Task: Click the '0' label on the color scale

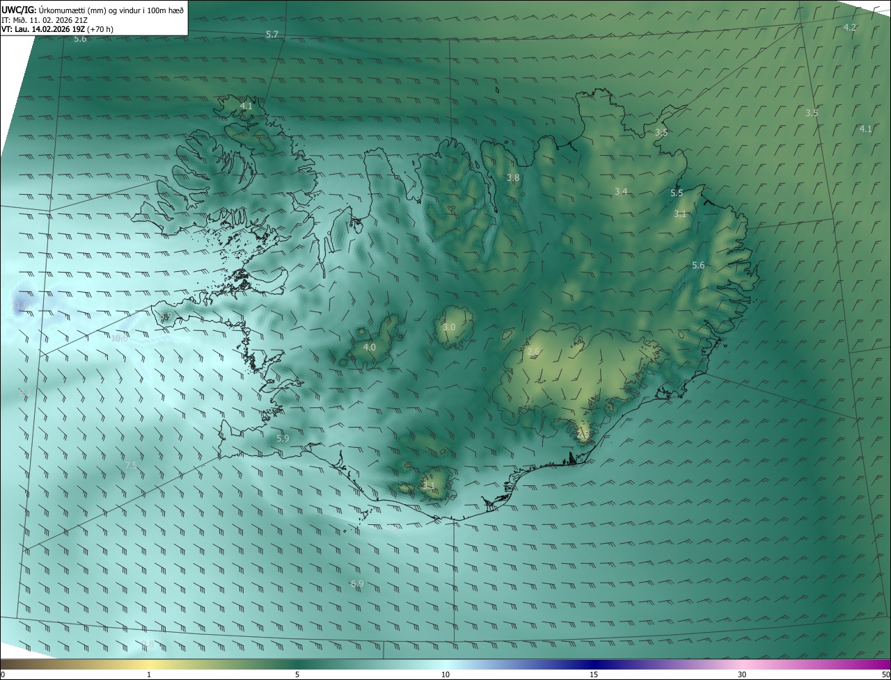Action: [3, 674]
